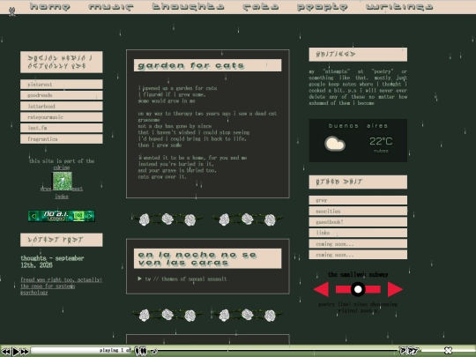
Task: Open the letterboxd link button
Action: point(62,107)
